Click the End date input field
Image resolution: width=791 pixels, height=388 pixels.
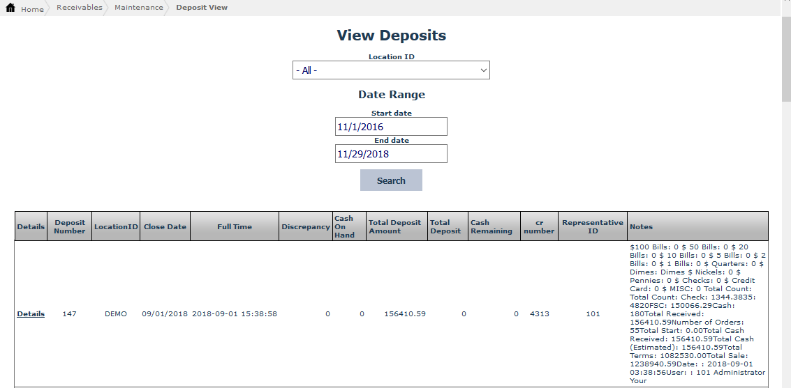(391, 154)
